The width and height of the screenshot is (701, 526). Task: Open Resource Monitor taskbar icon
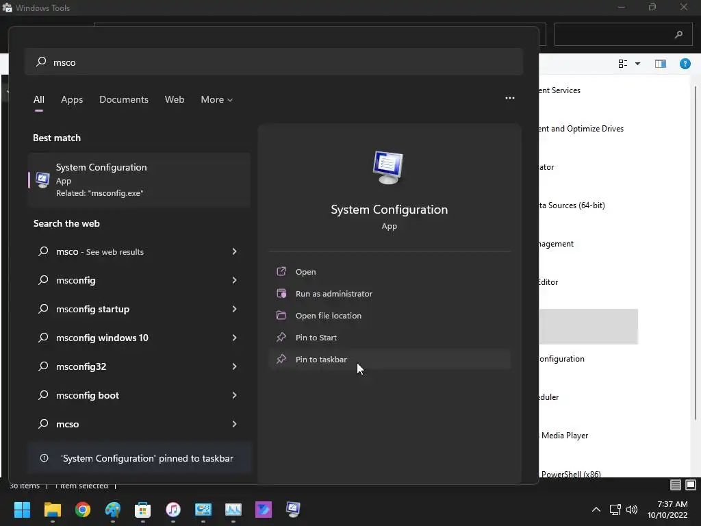pyautogui.click(x=233, y=510)
